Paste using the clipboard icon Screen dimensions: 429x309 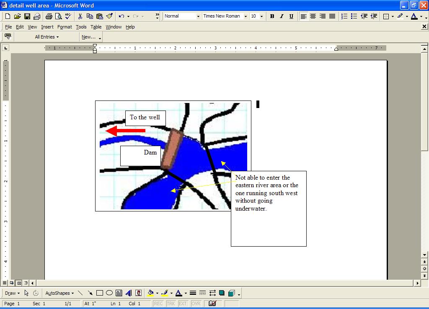100,16
